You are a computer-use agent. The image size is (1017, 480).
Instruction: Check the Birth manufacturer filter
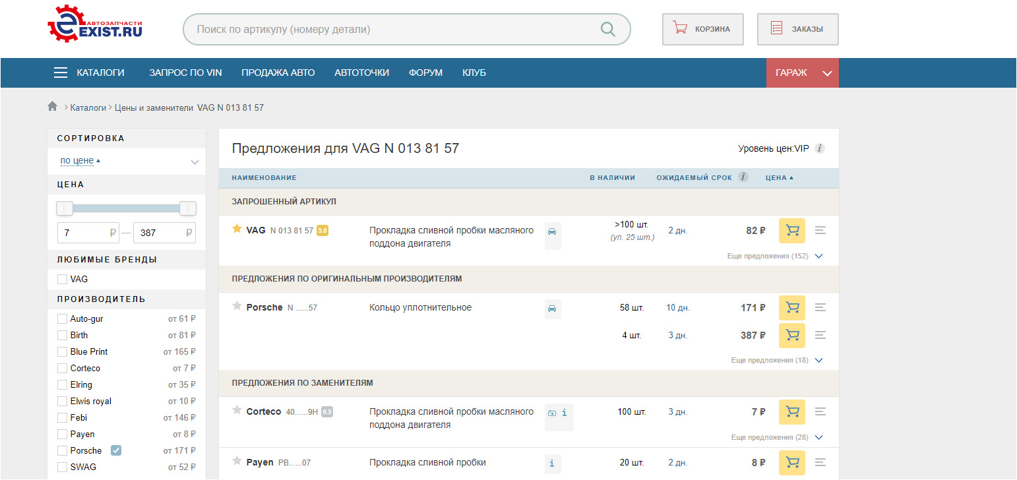(x=62, y=335)
